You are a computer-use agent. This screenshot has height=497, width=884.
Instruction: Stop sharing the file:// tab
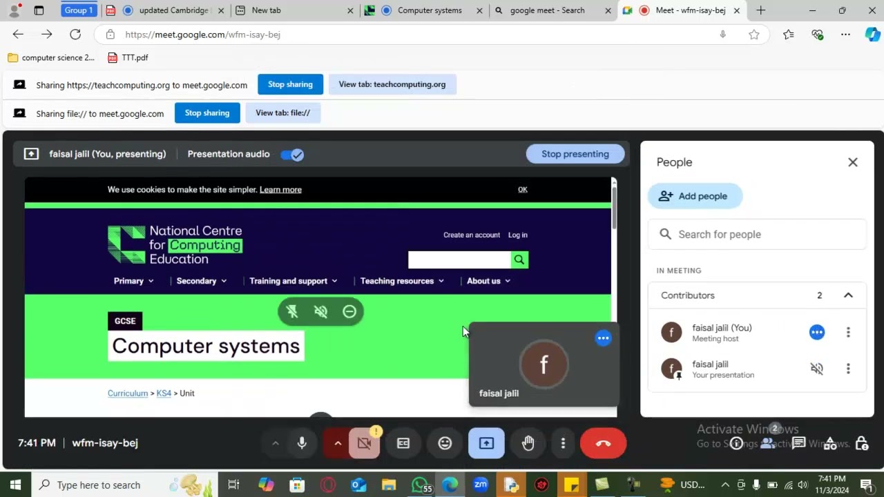coord(207,113)
